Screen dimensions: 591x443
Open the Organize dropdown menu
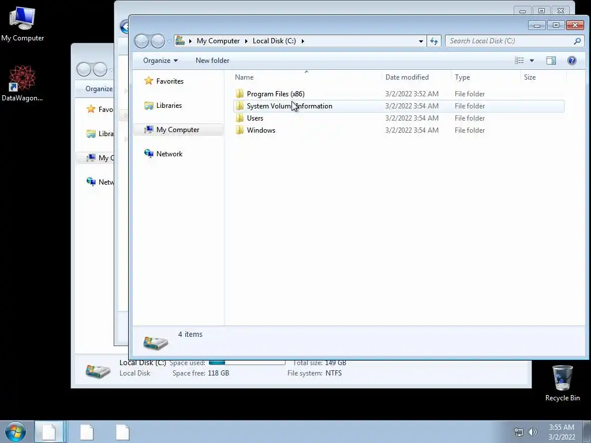click(160, 61)
